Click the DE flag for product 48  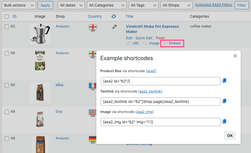point(92,140)
